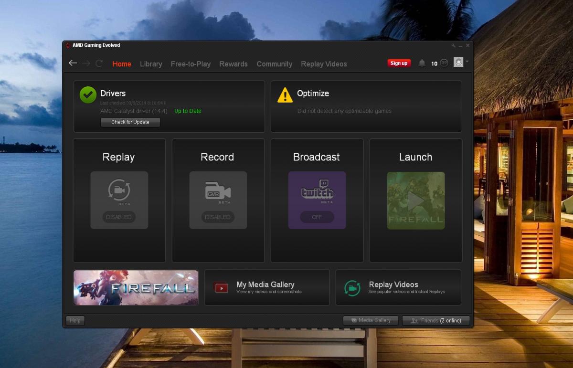Click the forward navigation arrow
The image size is (573, 368).
click(86, 63)
